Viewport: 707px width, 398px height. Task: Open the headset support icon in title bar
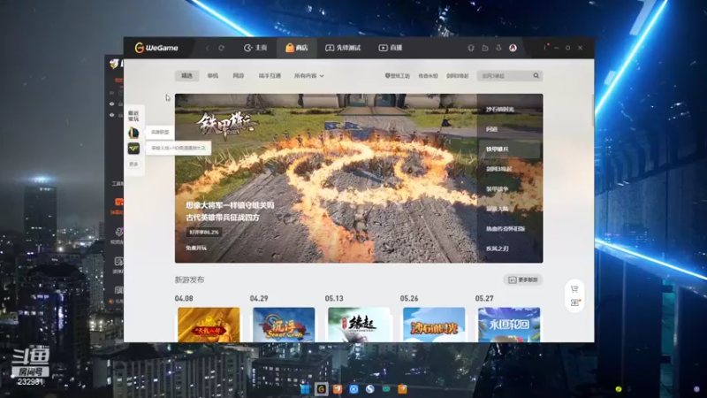point(471,48)
